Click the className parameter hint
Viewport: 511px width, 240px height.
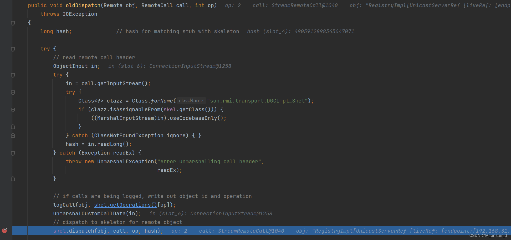click(191, 101)
